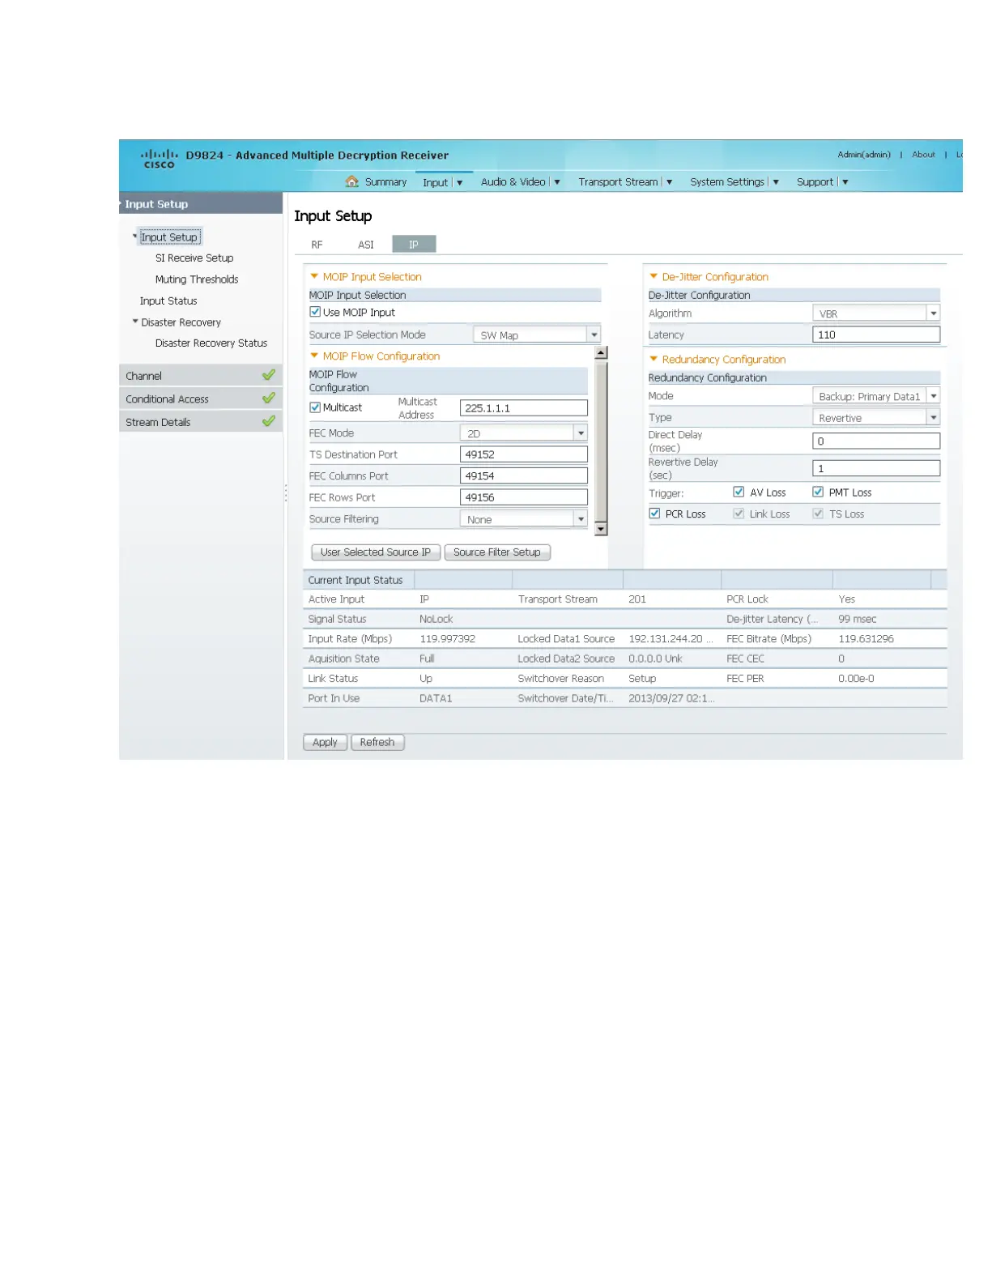Toggle the Multicast checkbox

pyautogui.click(x=315, y=407)
